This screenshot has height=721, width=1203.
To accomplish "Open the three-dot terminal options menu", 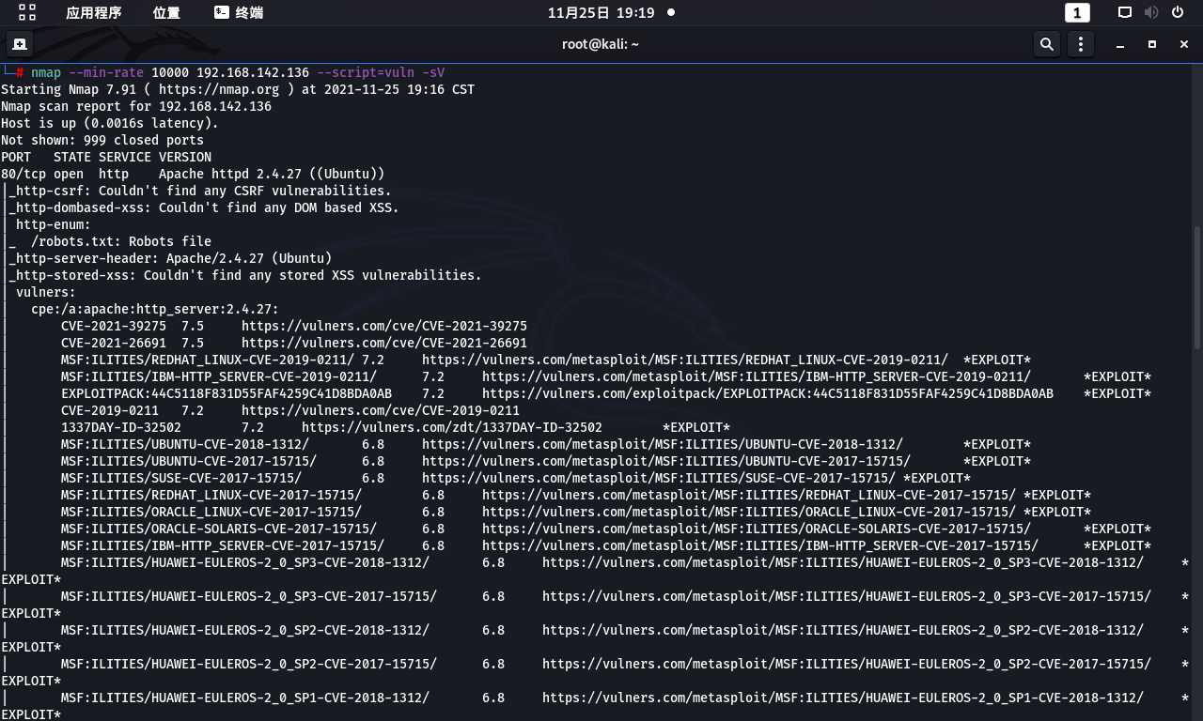I will tap(1080, 43).
